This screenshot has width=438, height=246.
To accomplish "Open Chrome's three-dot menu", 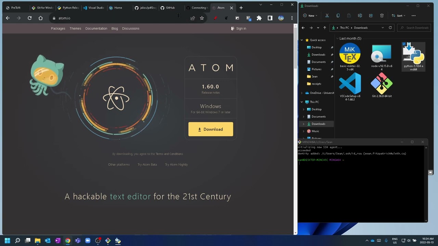I will 292,18.
